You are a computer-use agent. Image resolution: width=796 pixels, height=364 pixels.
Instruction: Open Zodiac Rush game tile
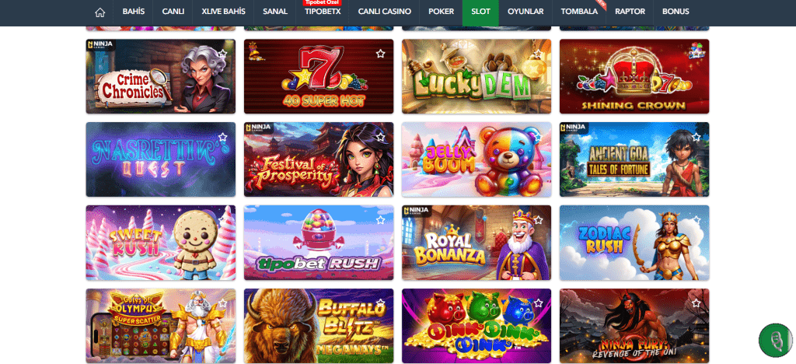tap(634, 243)
